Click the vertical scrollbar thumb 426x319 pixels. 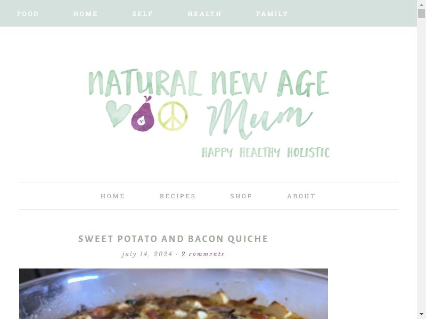coord(421,14)
